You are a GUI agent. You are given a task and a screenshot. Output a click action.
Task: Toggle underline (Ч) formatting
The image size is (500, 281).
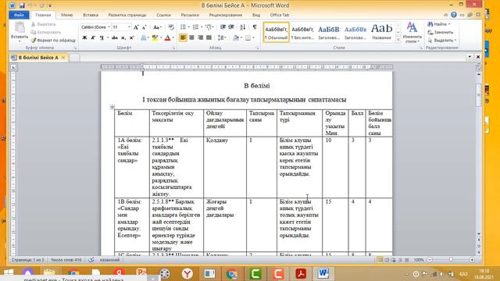102,37
